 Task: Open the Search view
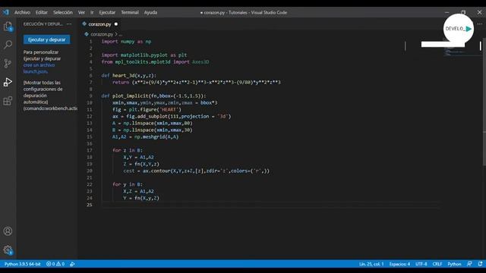8,45
